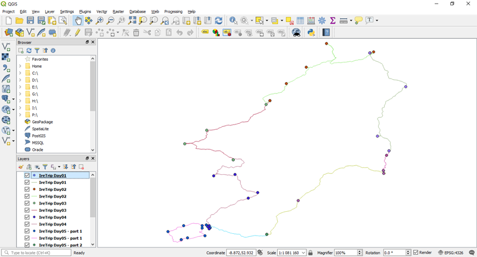This screenshot has width=477, height=257.
Task: Toggle the IreTrip Day04 point layer checkbox
Action: tap(27, 217)
